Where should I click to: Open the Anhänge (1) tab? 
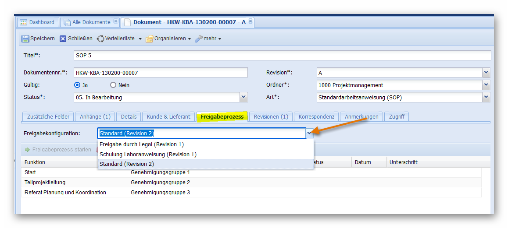(95, 117)
